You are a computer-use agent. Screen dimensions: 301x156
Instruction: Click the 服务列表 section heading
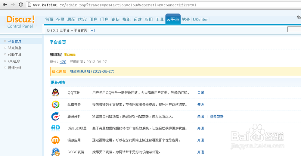tap(58, 83)
